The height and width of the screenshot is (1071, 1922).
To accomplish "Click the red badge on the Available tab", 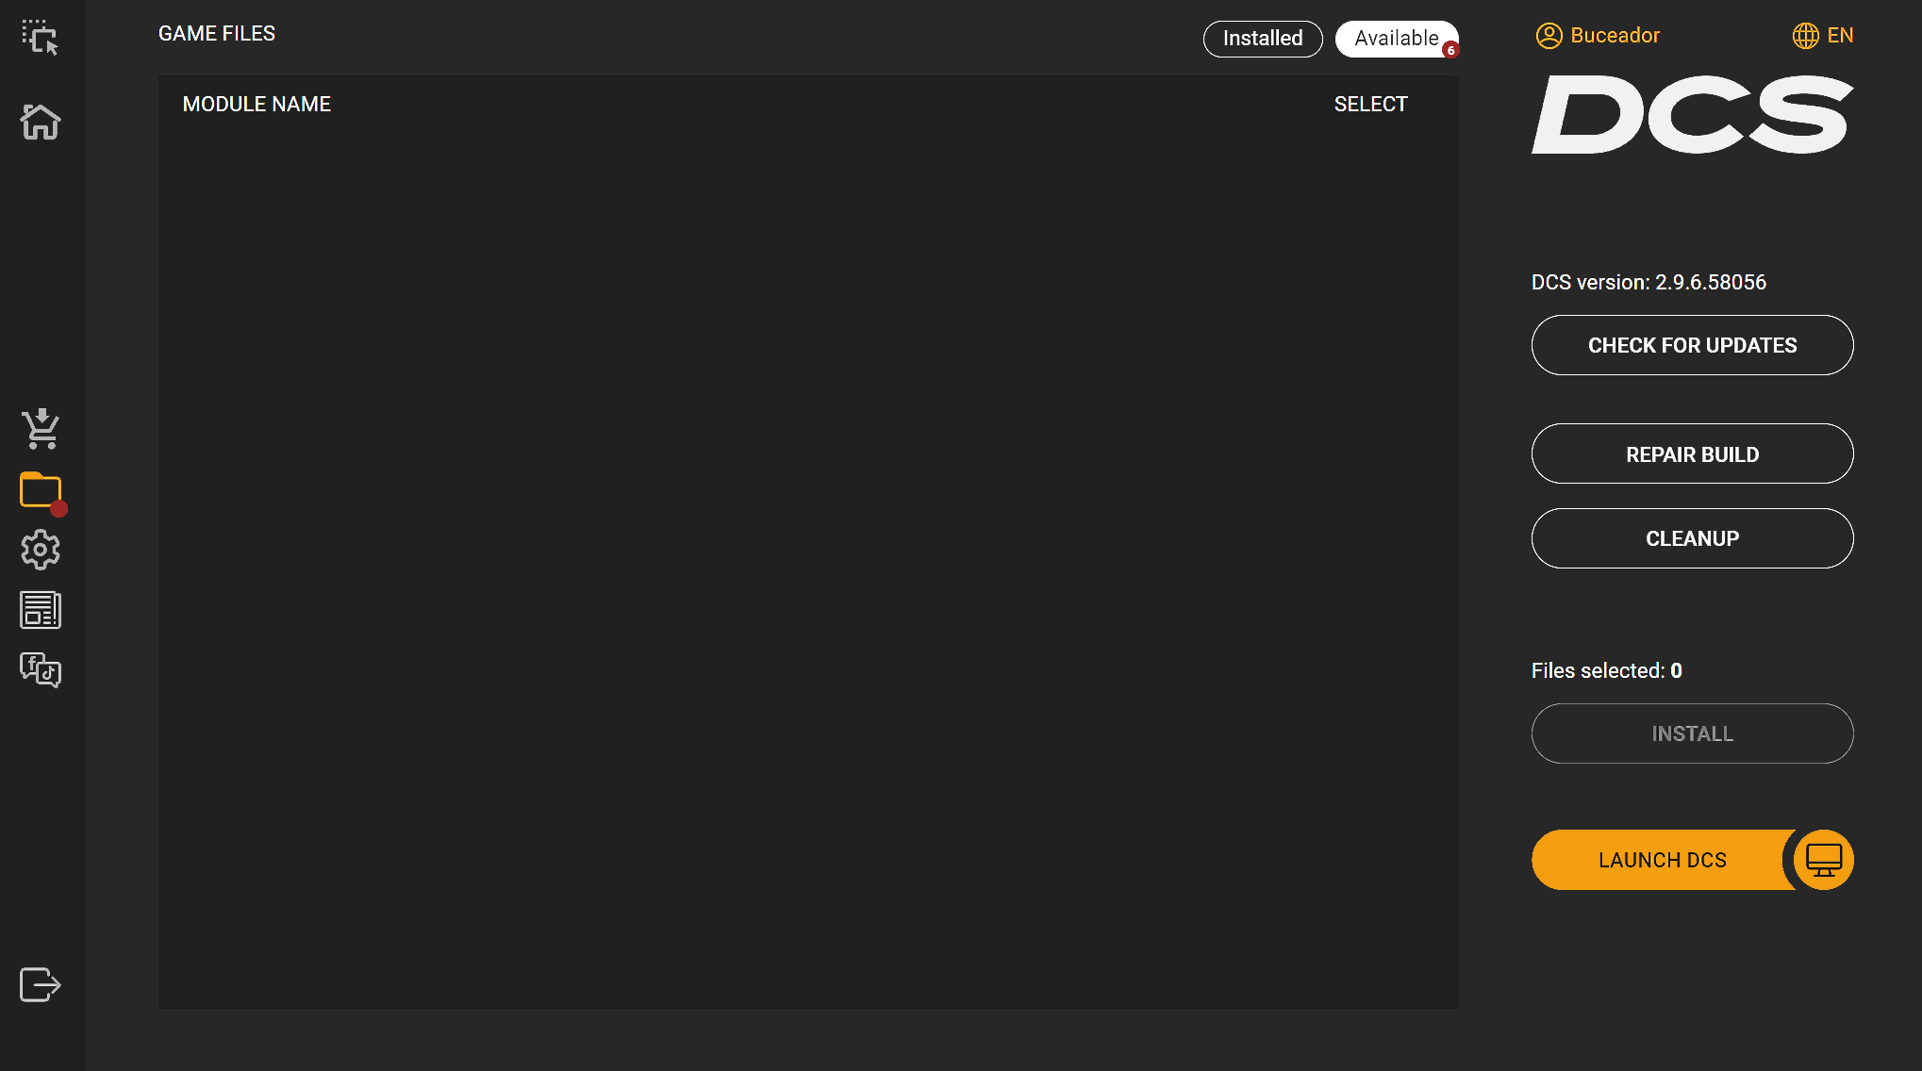I will [1450, 50].
